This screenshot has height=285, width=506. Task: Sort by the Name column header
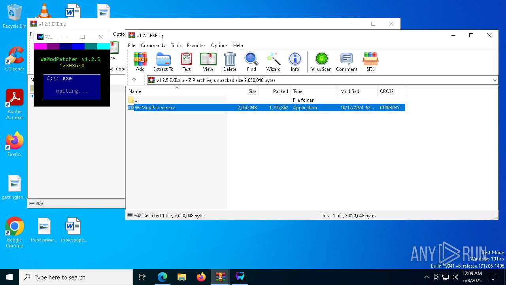177,91
